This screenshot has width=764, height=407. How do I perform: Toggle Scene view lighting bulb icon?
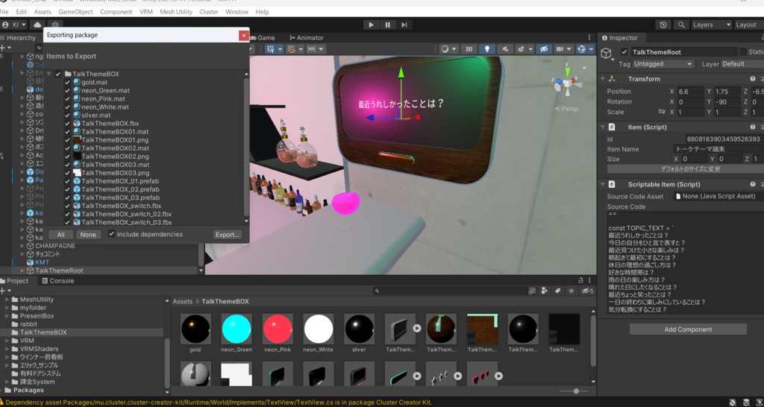pyautogui.click(x=486, y=49)
